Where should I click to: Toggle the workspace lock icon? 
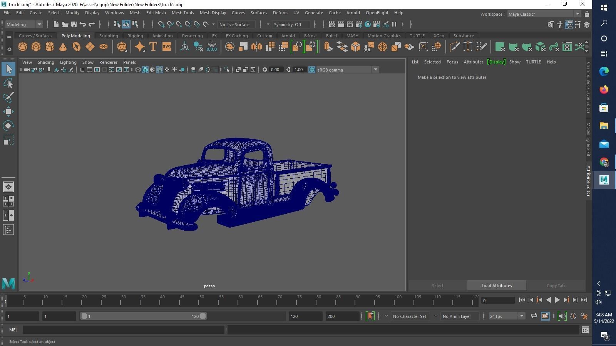[587, 14]
